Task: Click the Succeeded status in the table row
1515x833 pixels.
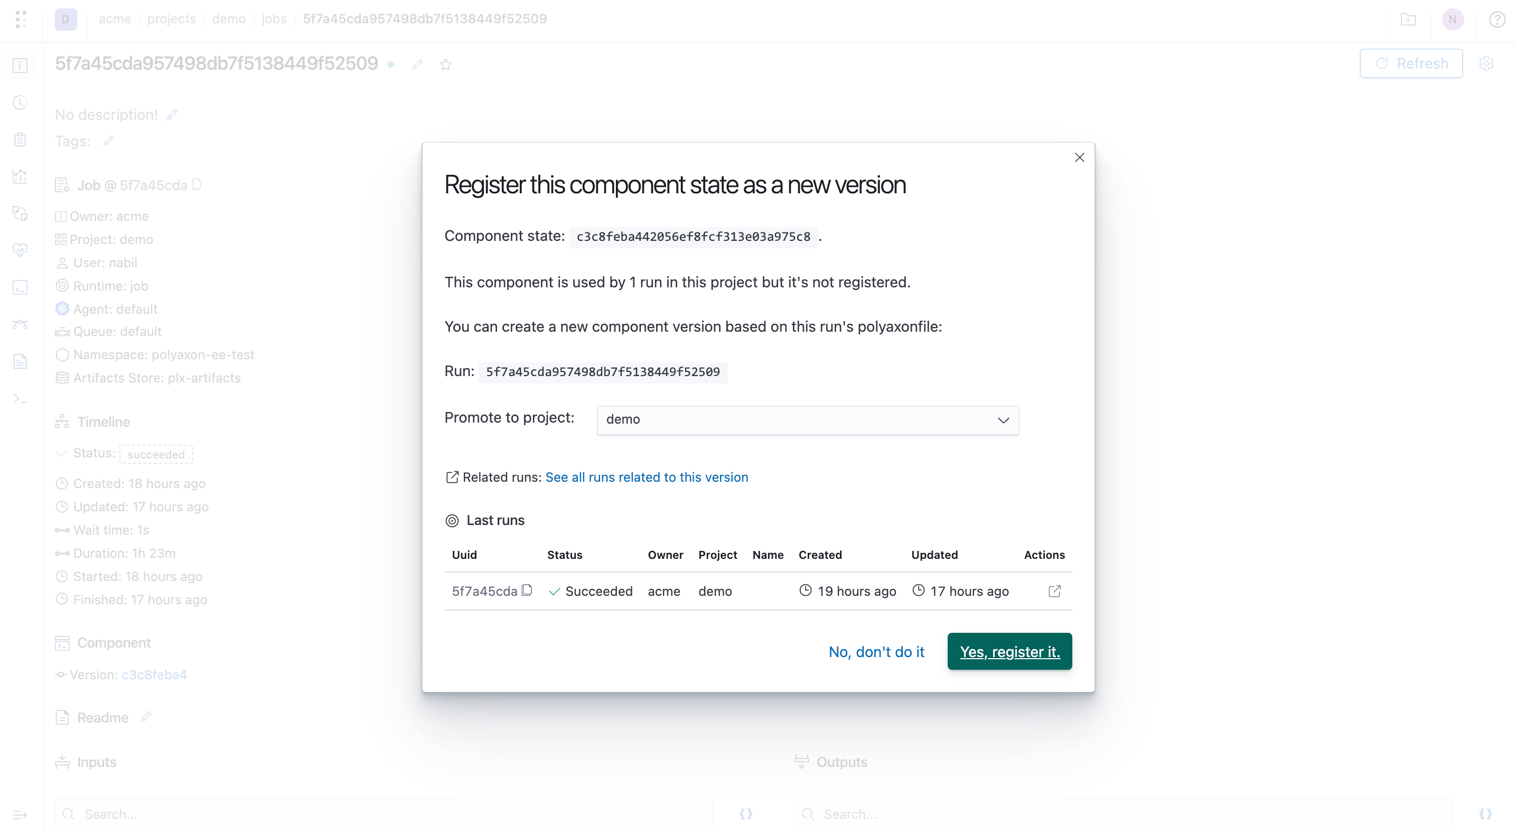Action: tap(591, 591)
